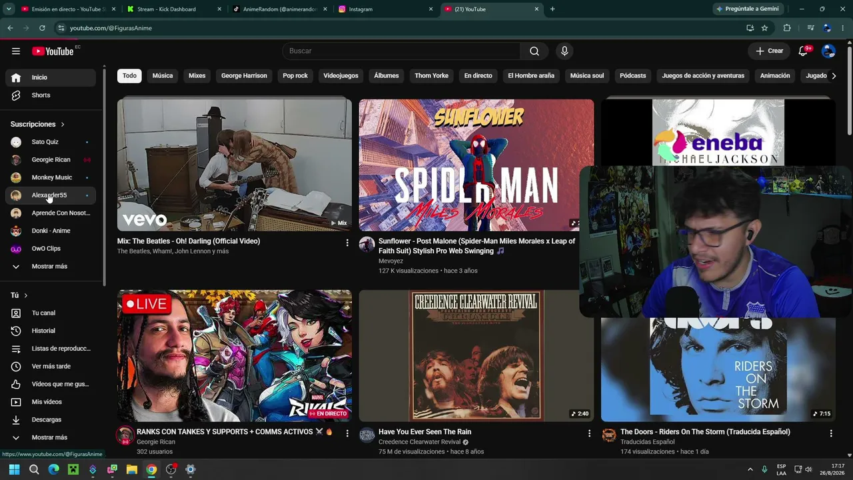853x480 pixels.
Task: Select the George Harrison filter chip
Action: click(x=244, y=76)
